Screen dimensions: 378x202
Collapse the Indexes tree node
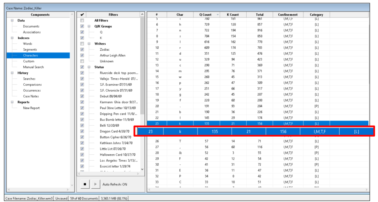pos(13,38)
